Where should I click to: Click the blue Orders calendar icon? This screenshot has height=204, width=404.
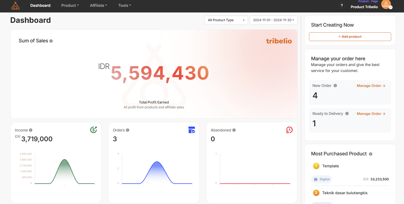tap(192, 130)
